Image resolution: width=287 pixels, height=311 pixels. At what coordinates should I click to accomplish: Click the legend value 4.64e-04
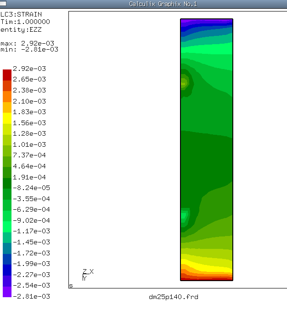(29, 166)
